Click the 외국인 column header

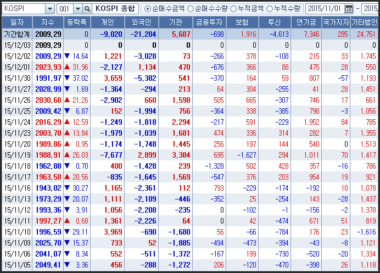point(142,23)
